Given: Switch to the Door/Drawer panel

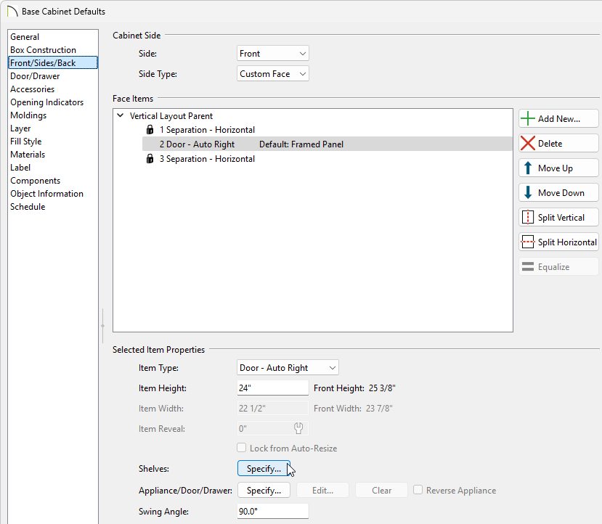Looking at the screenshot, I should coord(35,76).
